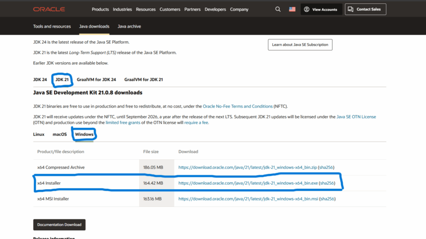Open sha256 for x64 MSI Installer

tap(327, 199)
